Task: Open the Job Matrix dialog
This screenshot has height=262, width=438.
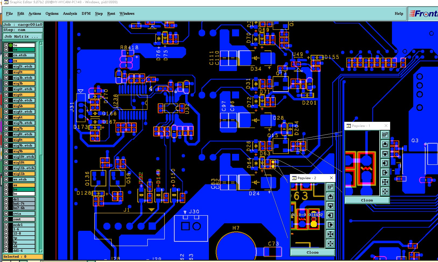Action: click(23, 36)
